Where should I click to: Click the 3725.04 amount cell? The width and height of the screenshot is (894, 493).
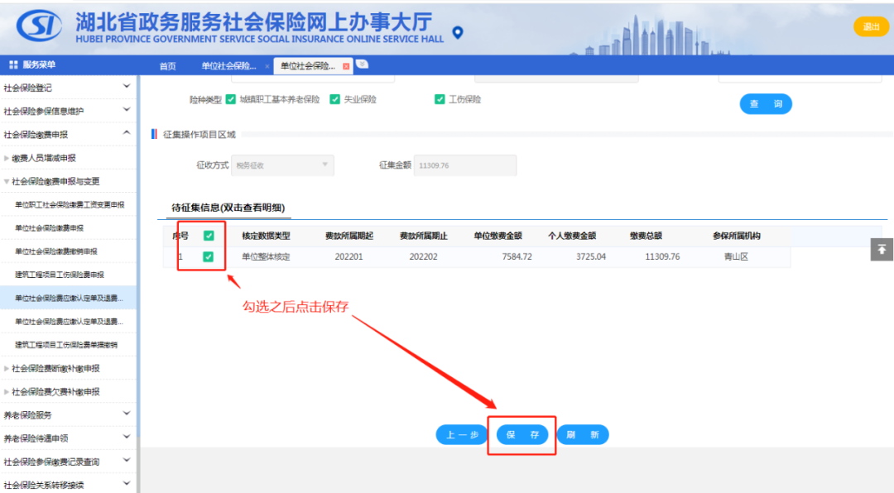point(591,256)
